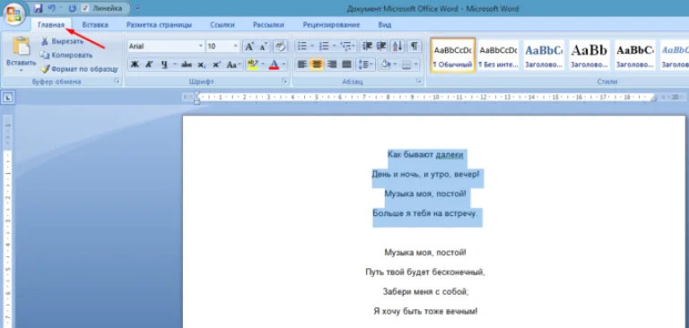Decrease paragraph indent
Viewport: 689px width, 328px height.
click(x=367, y=46)
